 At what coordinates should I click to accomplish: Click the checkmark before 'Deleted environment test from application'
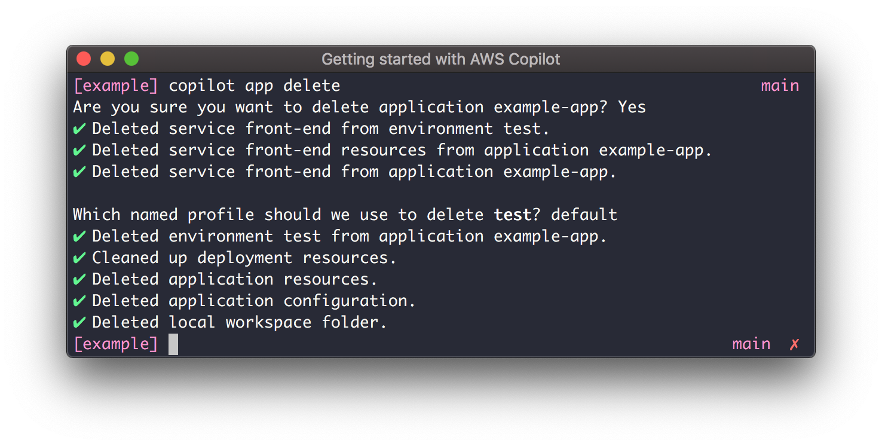[79, 236]
